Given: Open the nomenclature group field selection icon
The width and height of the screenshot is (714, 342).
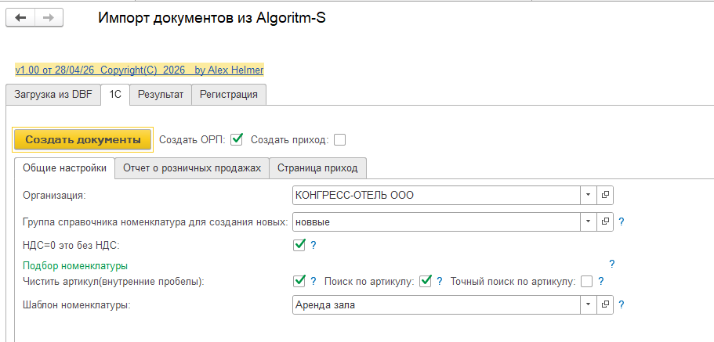Looking at the screenshot, I should pyautogui.click(x=605, y=222).
